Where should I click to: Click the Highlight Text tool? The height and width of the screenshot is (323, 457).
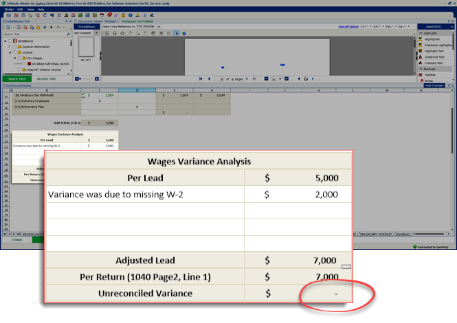(435, 52)
